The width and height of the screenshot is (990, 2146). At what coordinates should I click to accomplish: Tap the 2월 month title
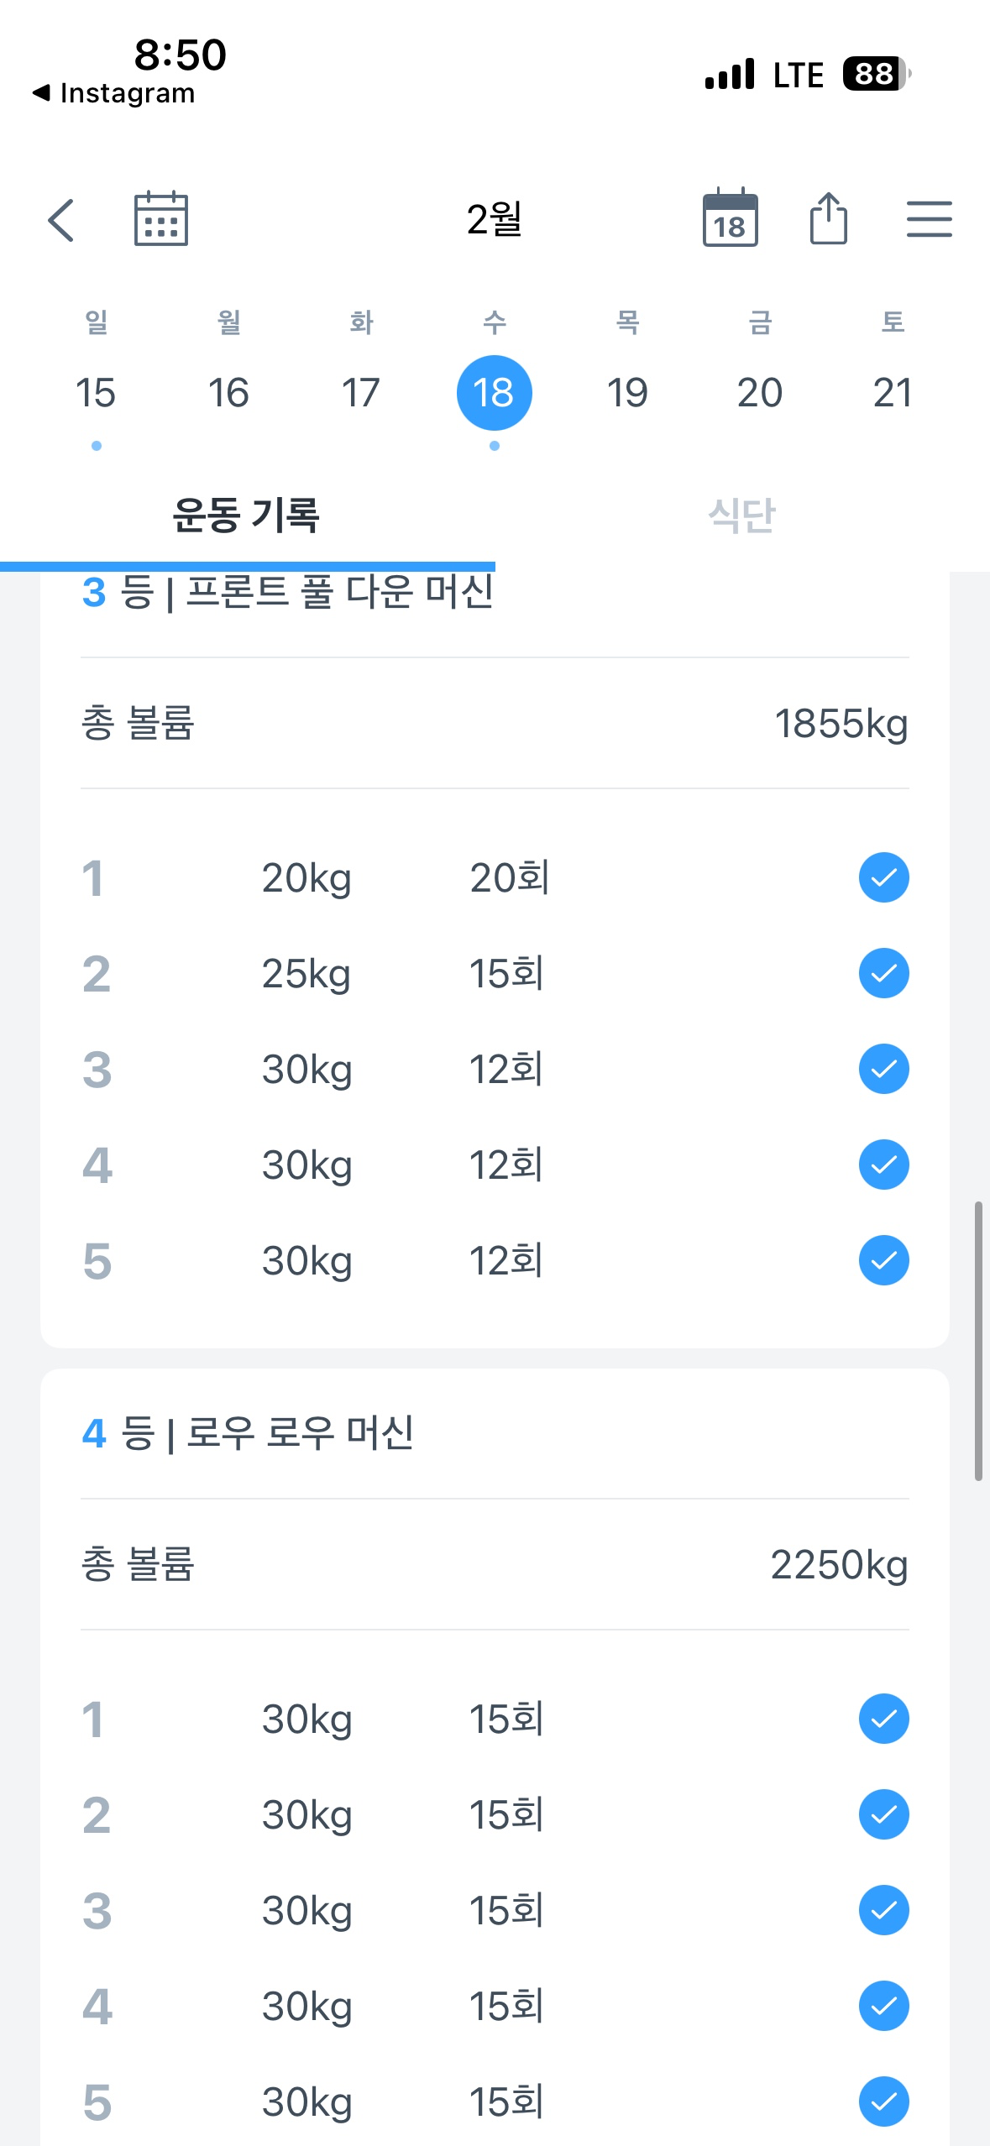pos(495,219)
